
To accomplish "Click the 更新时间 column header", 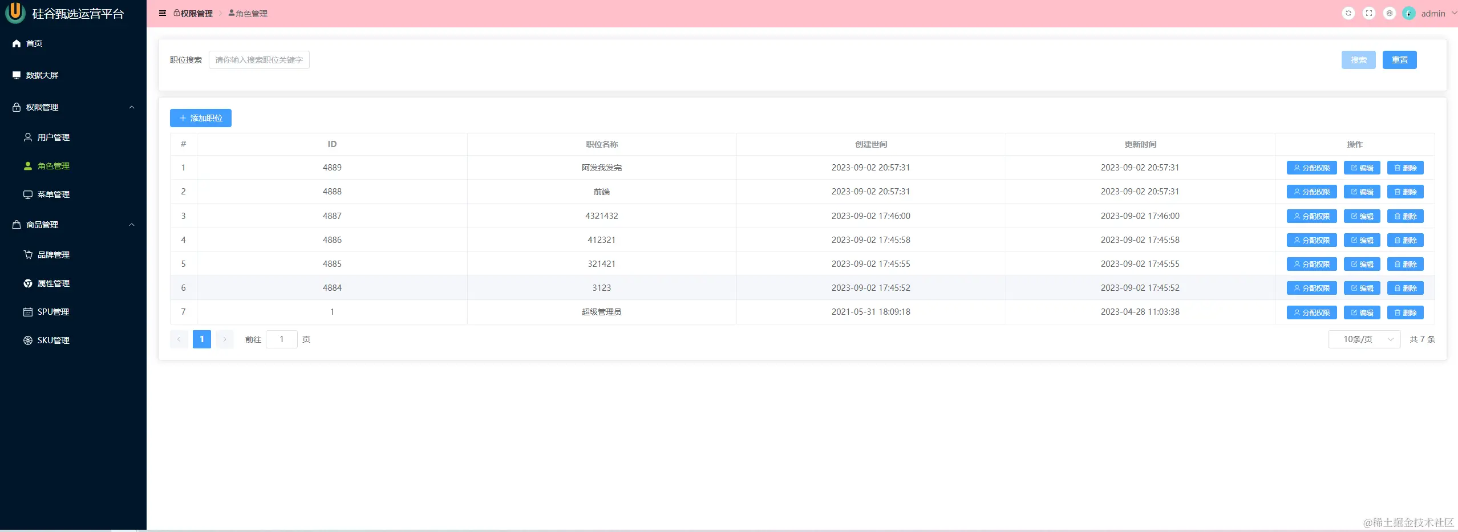I will pos(1140,144).
